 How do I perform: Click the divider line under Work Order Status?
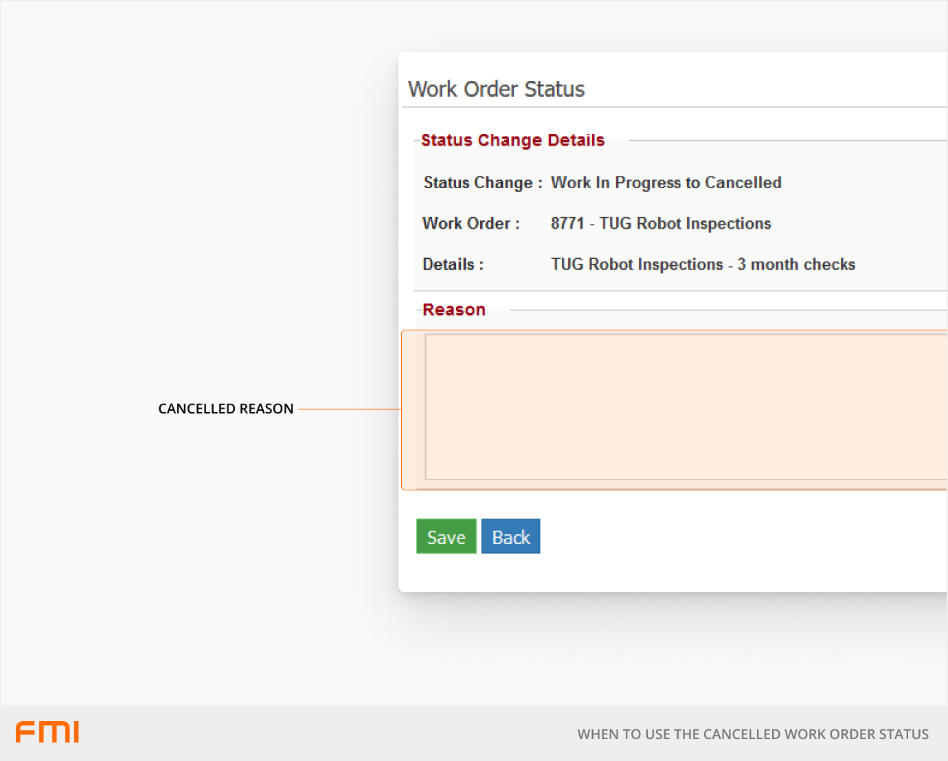tap(673, 107)
